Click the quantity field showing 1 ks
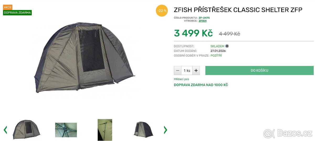315x141 pixels. click(187, 70)
